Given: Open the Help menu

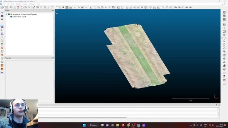Looking at the screenshot, I should pos(38,4).
